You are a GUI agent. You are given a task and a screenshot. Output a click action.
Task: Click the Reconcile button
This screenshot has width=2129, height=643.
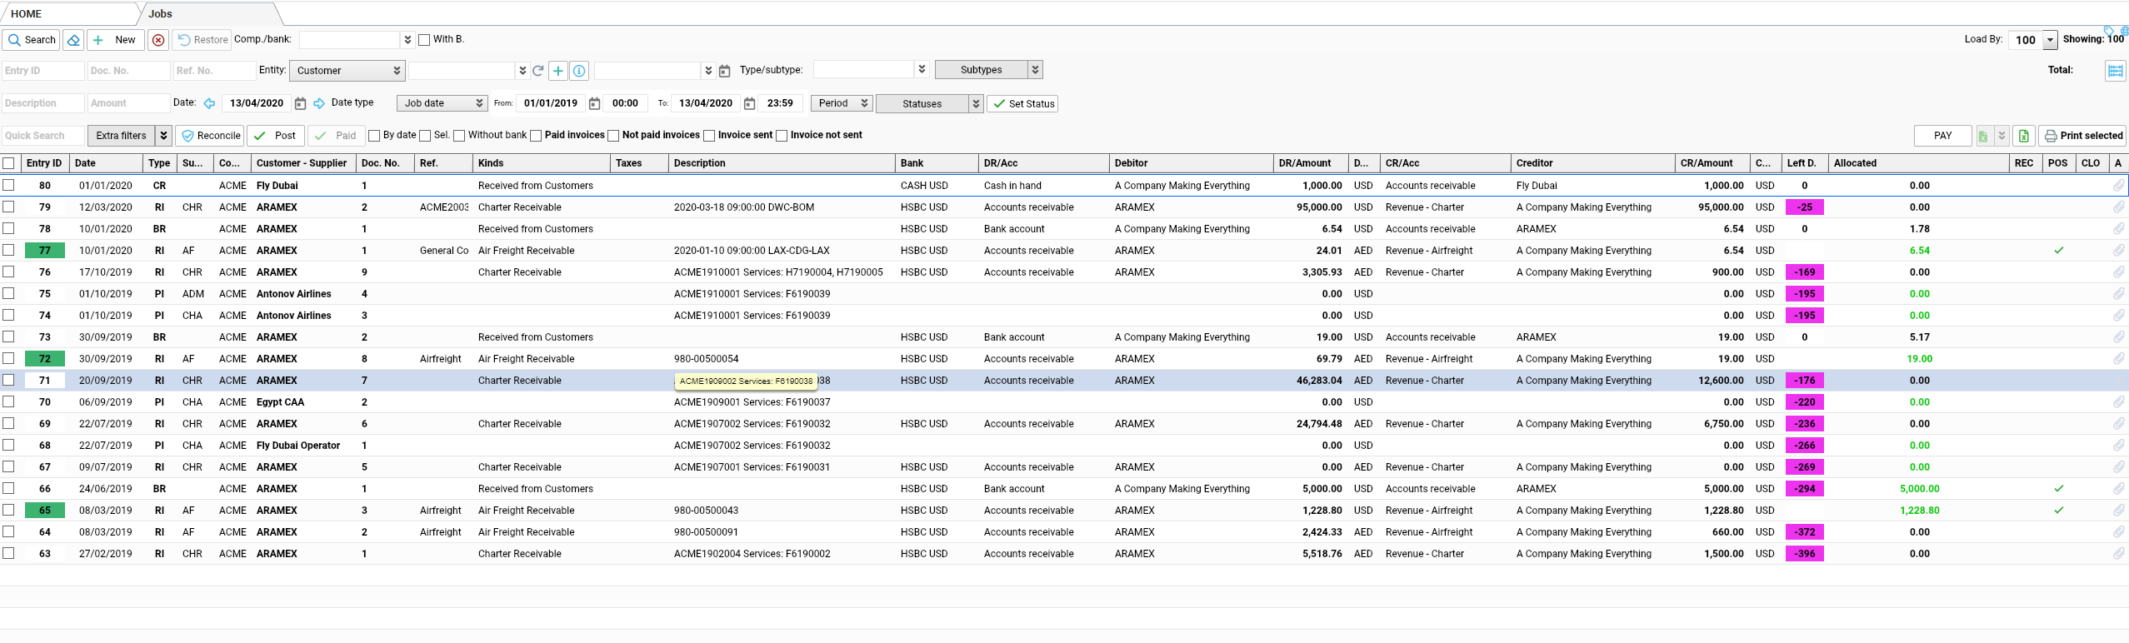(211, 136)
